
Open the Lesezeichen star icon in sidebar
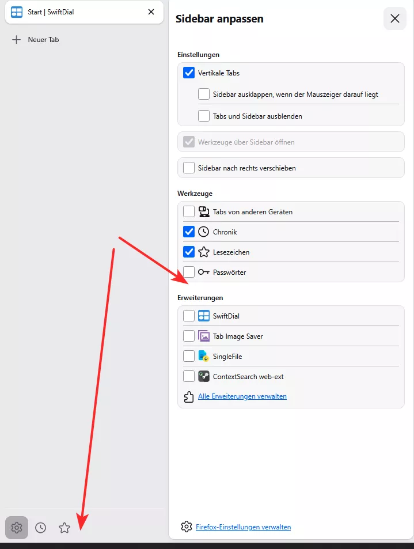coord(64,528)
